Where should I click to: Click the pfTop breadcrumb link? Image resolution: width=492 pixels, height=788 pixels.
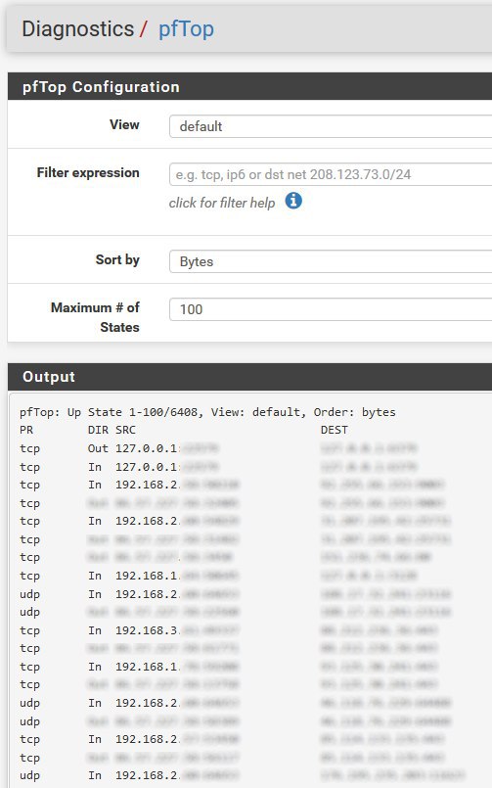[186, 29]
